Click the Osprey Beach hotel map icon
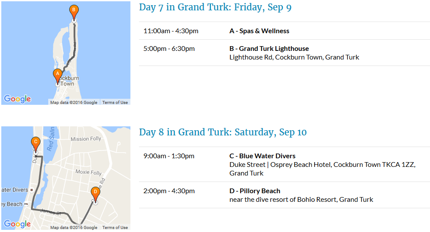 (26, 204)
